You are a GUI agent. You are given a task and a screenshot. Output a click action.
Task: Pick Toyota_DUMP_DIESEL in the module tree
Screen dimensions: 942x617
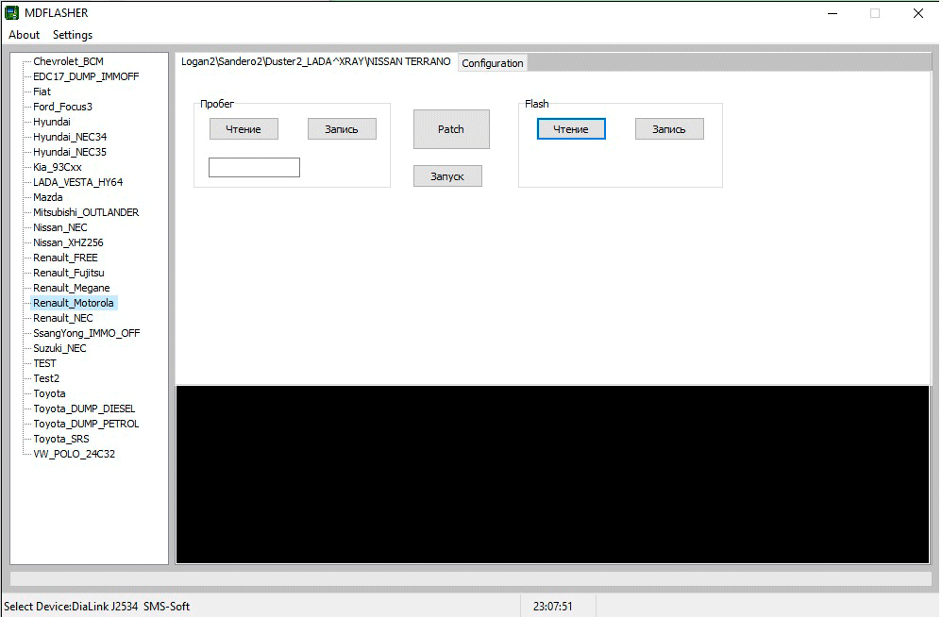(84, 409)
